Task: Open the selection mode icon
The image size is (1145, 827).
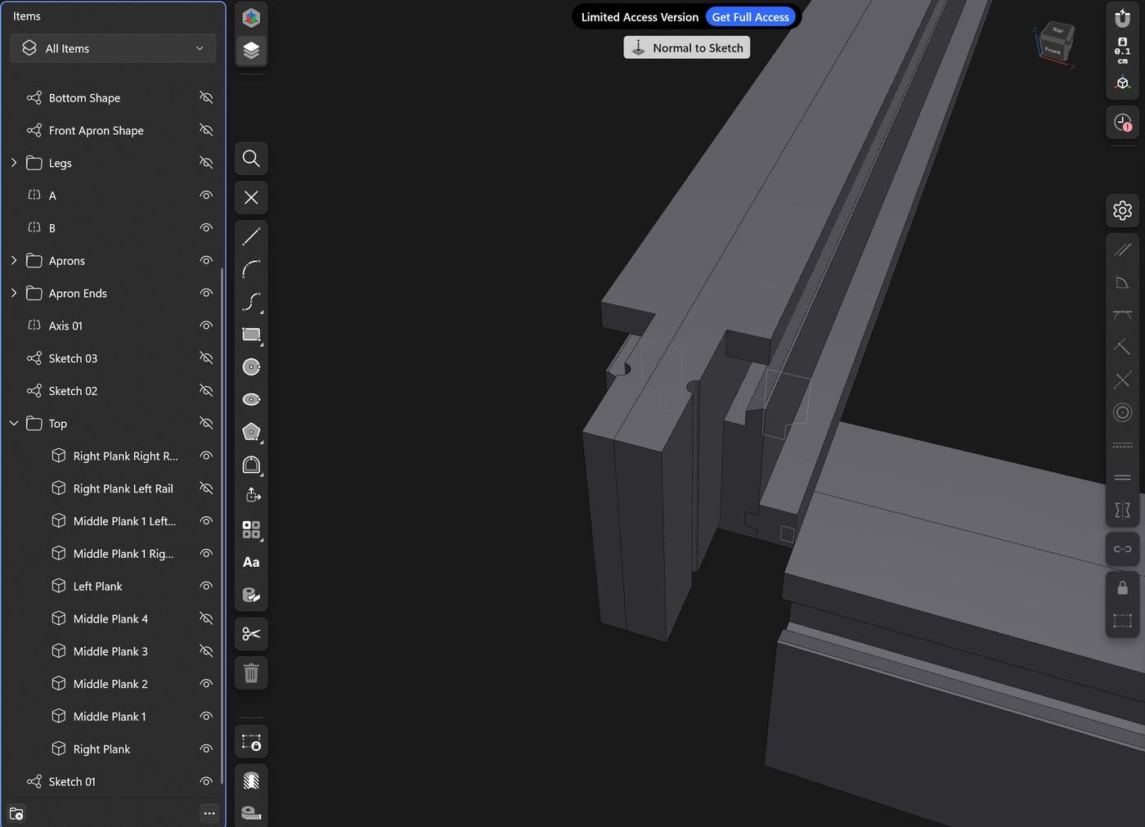Action: 251,743
